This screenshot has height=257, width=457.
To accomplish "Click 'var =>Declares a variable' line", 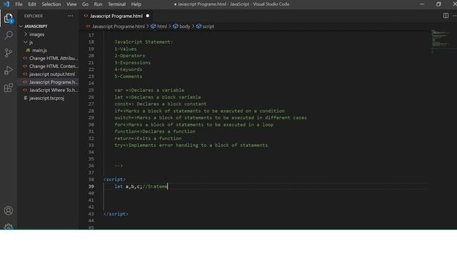I will [149, 90].
